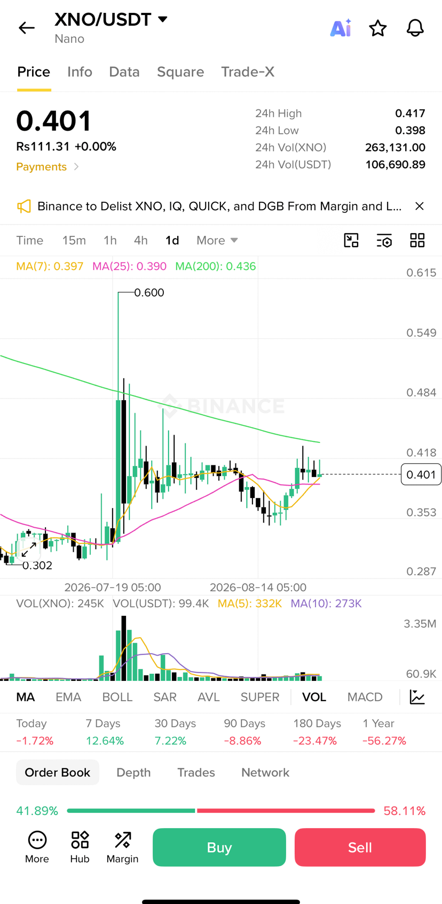Switch to the Data tab

(x=124, y=72)
